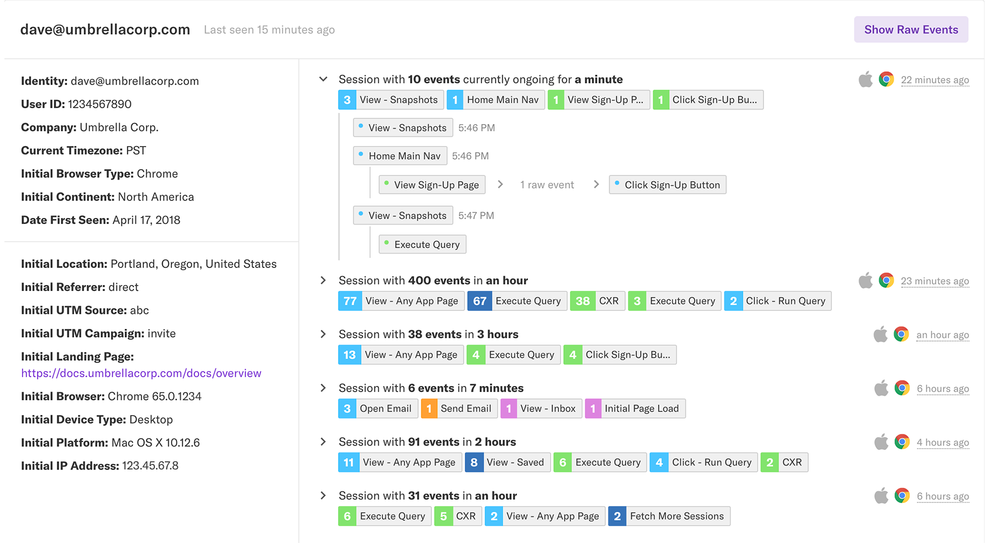The width and height of the screenshot is (989, 543).
Task: Collapse the currently ongoing session details
Action: point(324,79)
